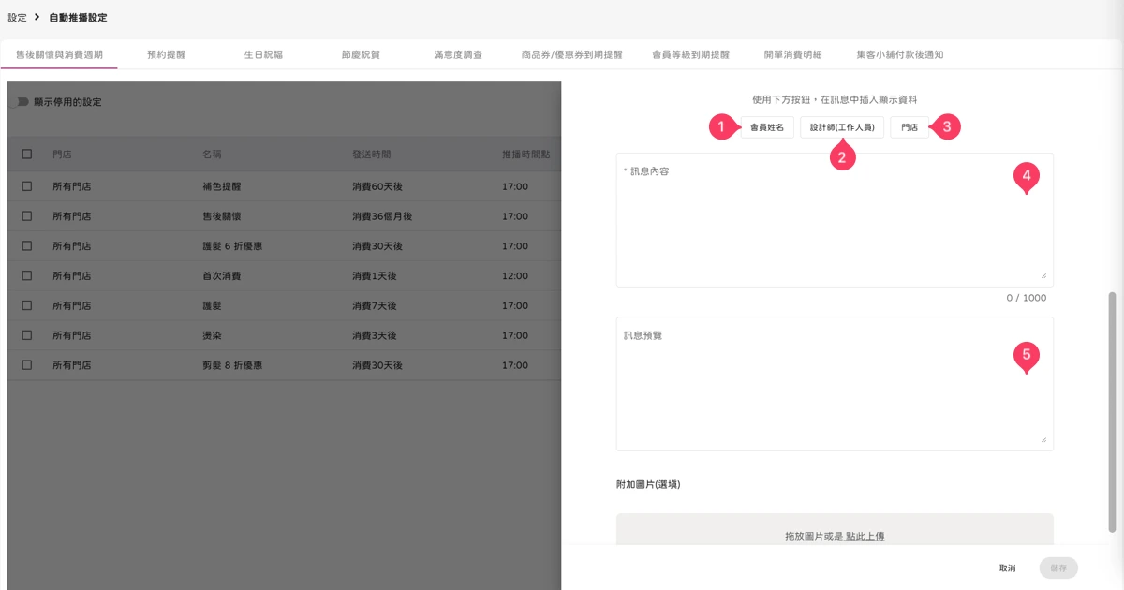1124x590 pixels.
Task: Select the 燙染 name cell
Action: click(212, 335)
